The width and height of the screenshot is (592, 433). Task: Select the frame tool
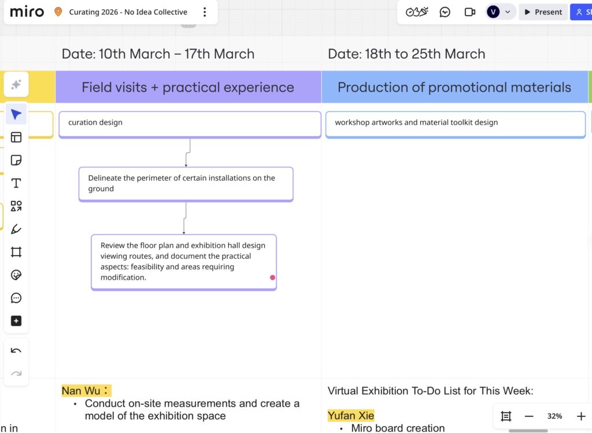coord(16,252)
